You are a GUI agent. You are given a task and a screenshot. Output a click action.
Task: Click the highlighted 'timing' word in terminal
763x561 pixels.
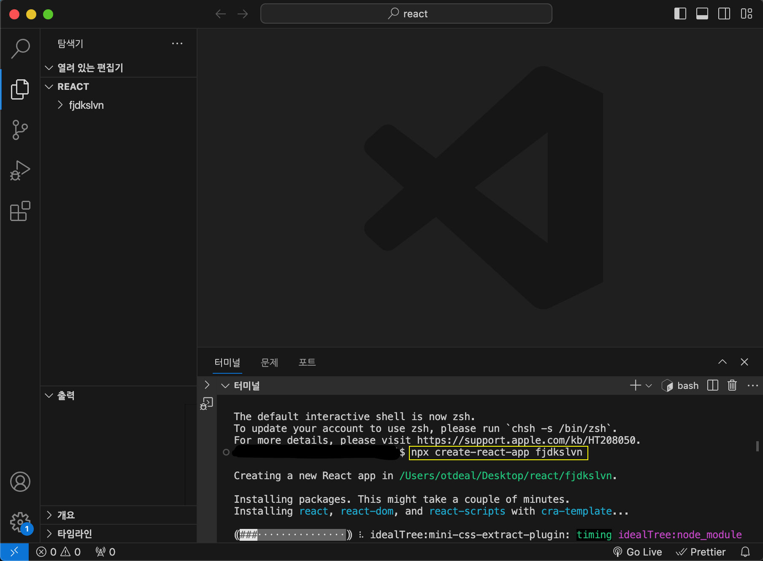pos(594,535)
